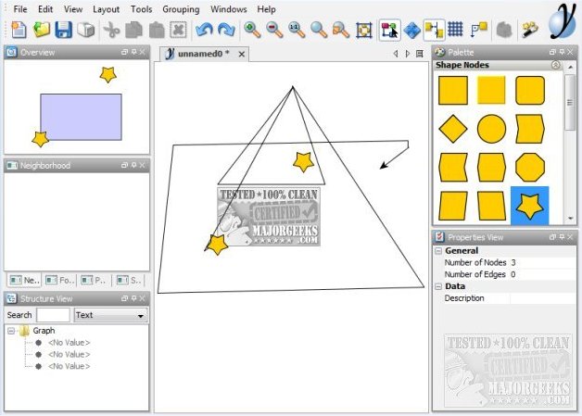Go to previous document tab arrow
582x416 pixels.
point(396,54)
